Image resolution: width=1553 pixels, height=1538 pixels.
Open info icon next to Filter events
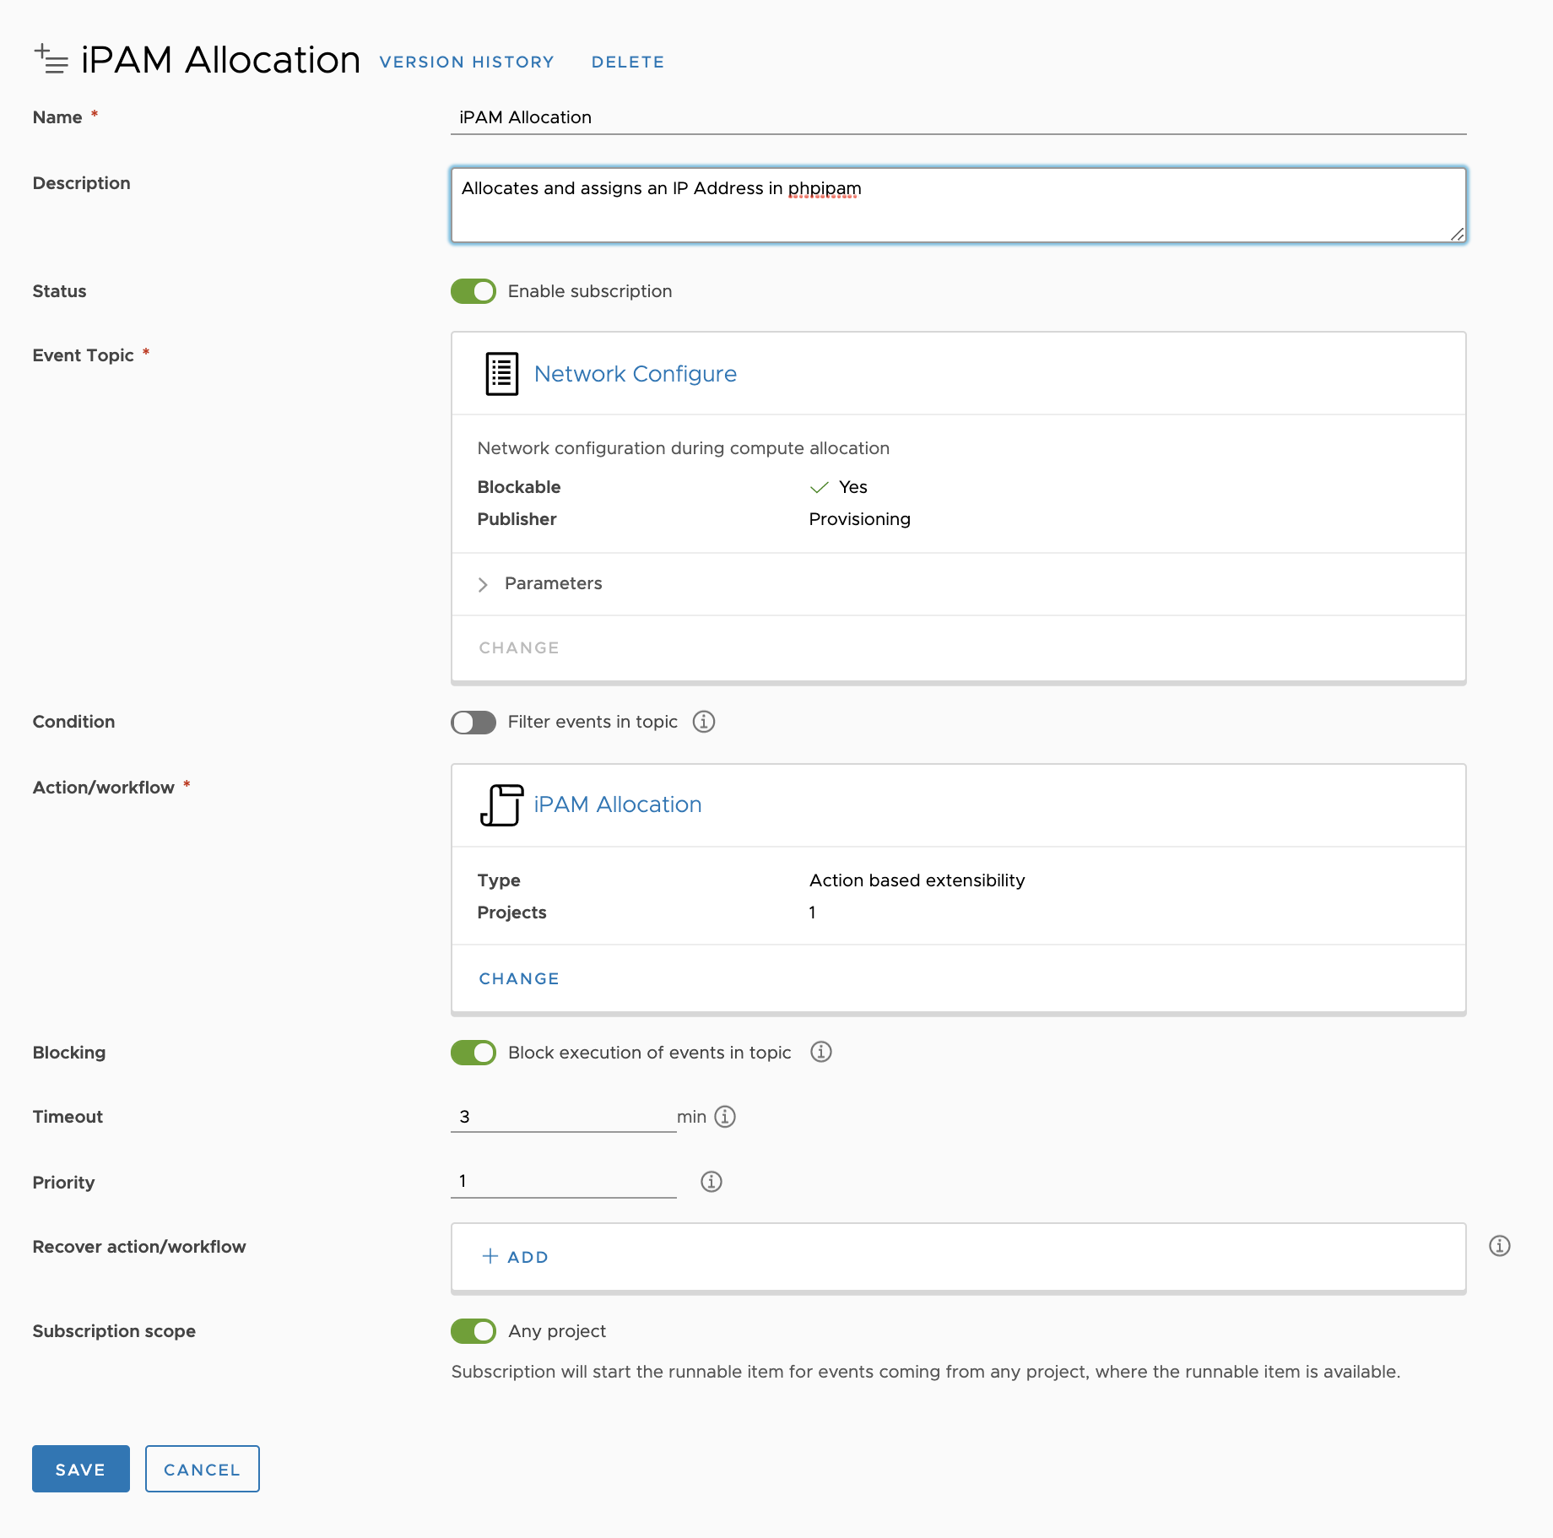pyautogui.click(x=704, y=722)
